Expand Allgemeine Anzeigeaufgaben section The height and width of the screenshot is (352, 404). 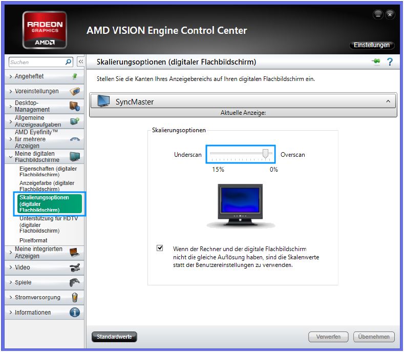point(11,121)
